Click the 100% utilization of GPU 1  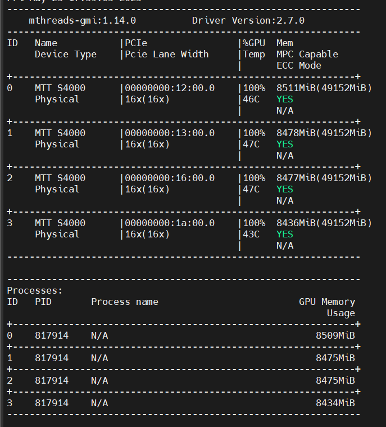254,133
